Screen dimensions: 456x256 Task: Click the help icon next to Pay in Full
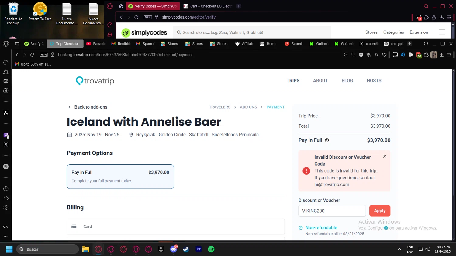click(327, 140)
